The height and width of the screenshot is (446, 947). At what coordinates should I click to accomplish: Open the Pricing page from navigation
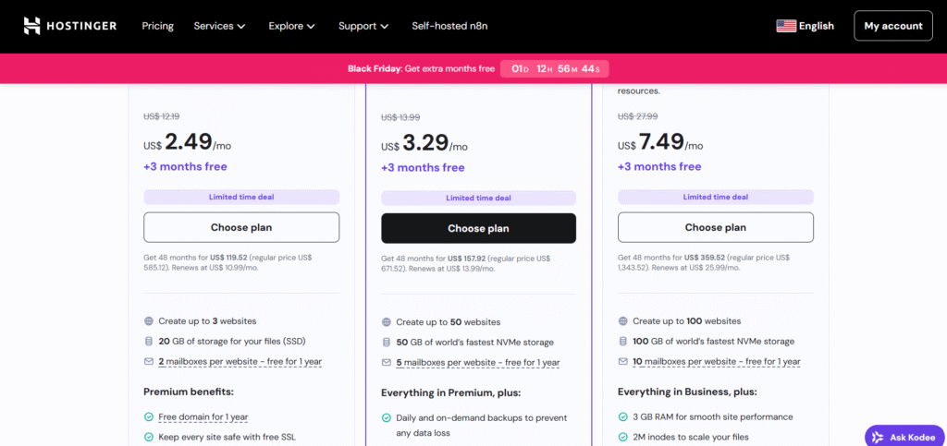coord(157,26)
